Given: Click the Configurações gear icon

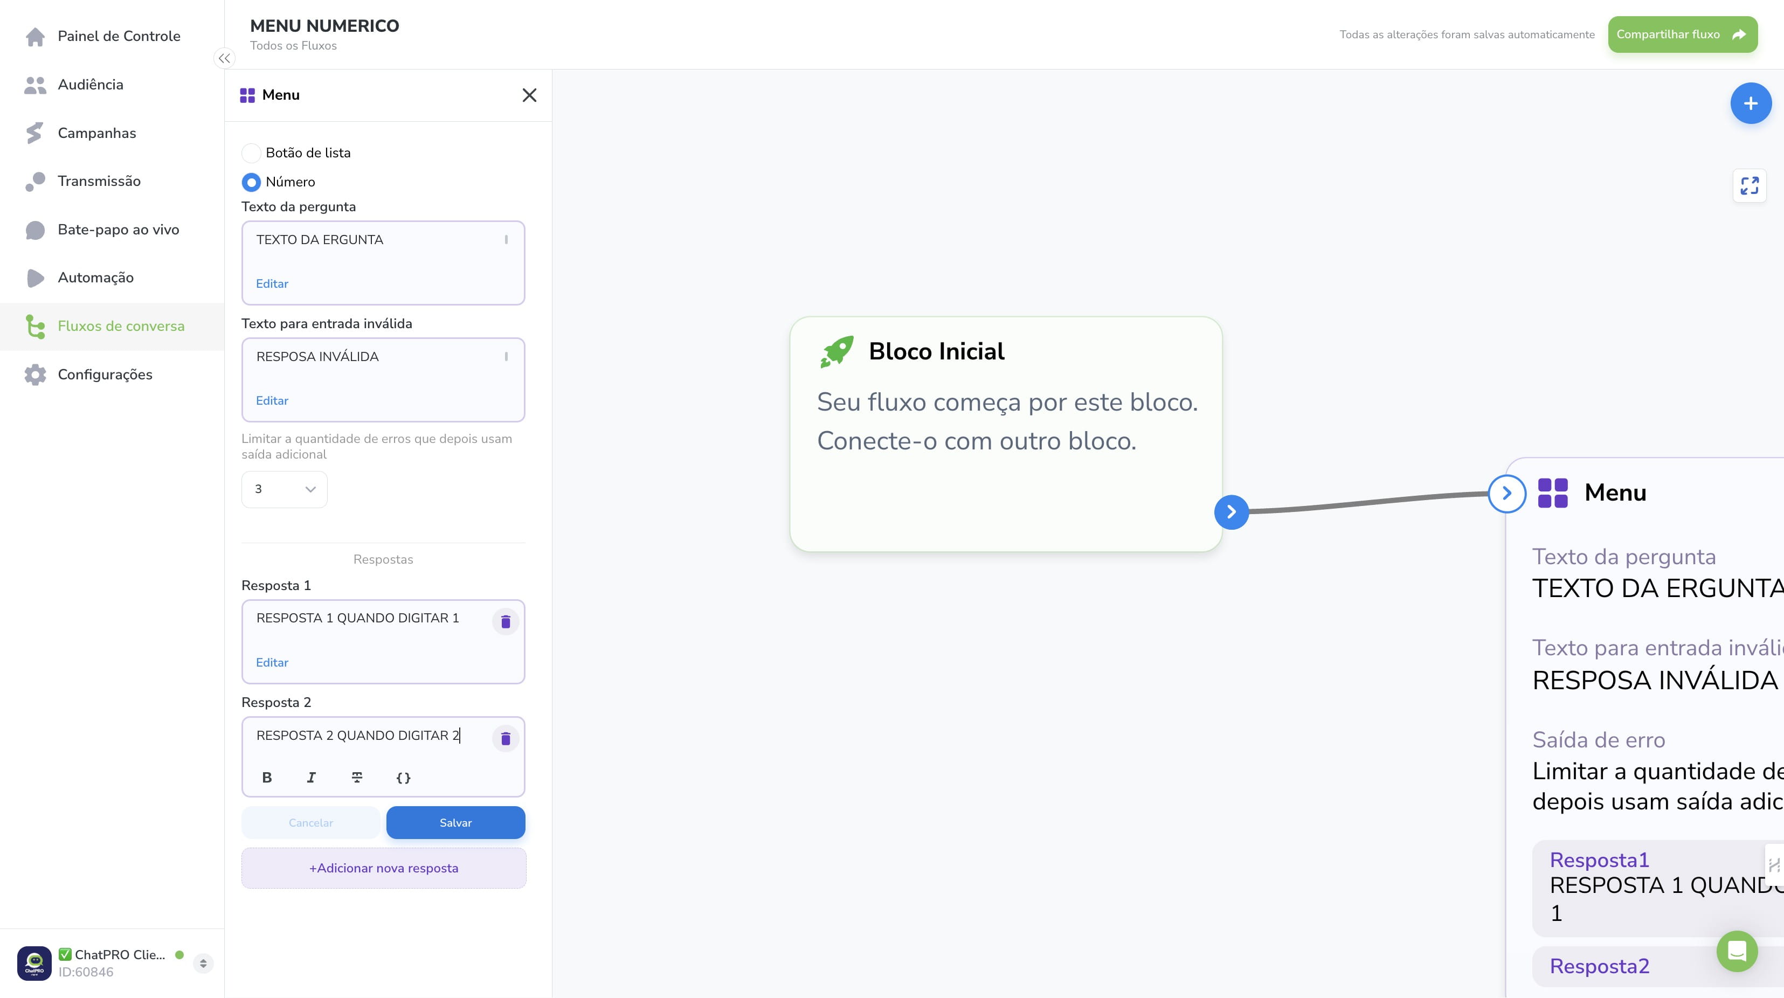Looking at the screenshot, I should tap(36, 375).
